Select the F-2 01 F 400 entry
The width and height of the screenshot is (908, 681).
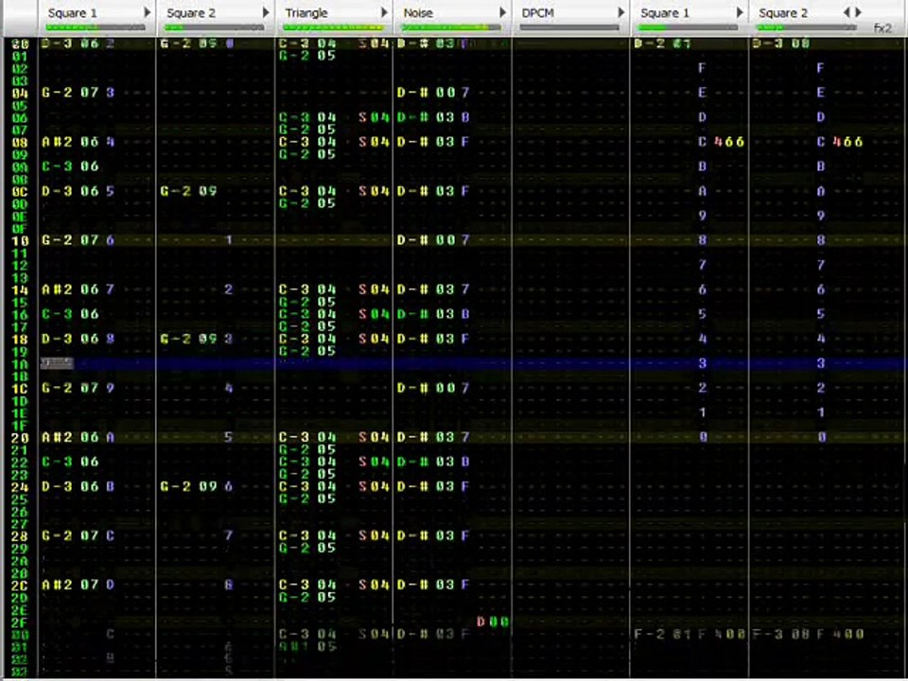pos(690,634)
